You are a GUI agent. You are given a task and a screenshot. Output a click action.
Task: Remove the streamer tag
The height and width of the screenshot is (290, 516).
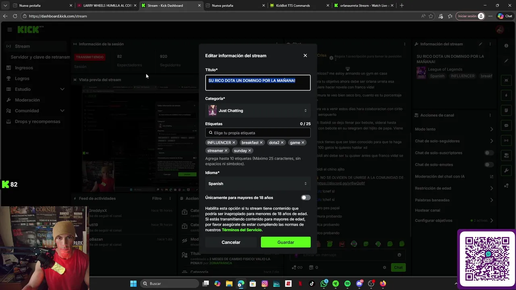pos(226,151)
